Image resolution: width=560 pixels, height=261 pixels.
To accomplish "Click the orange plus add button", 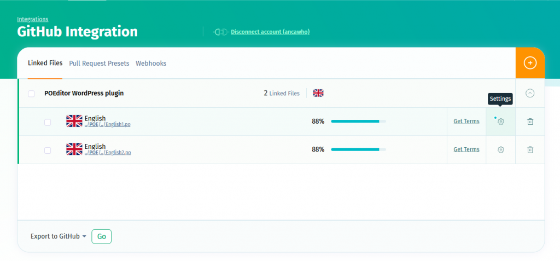I will (530, 63).
